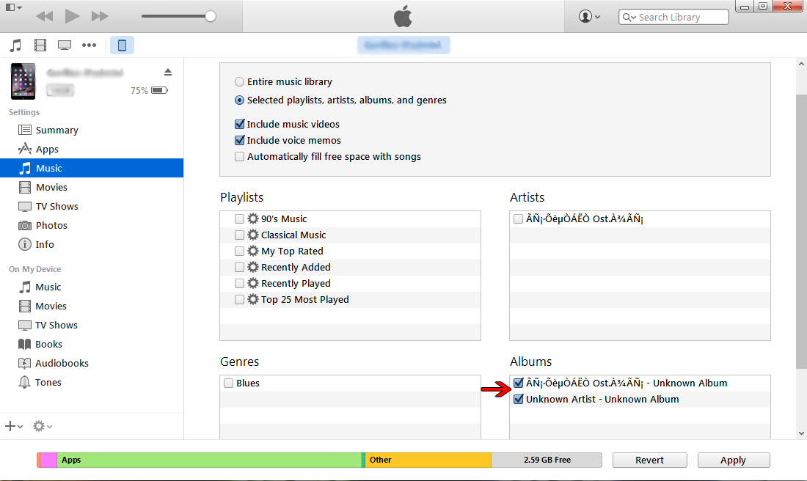The height and width of the screenshot is (481, 807).
Task: Adjust the volume slider knob
Action: 211,16
